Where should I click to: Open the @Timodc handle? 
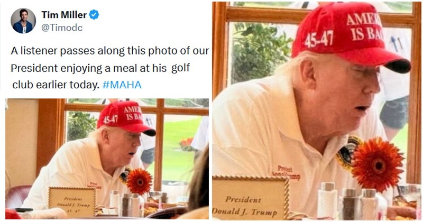point(62,27)
